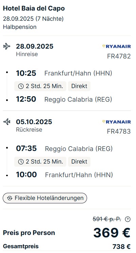Click the return flight airplane icon

click(7, 122)
